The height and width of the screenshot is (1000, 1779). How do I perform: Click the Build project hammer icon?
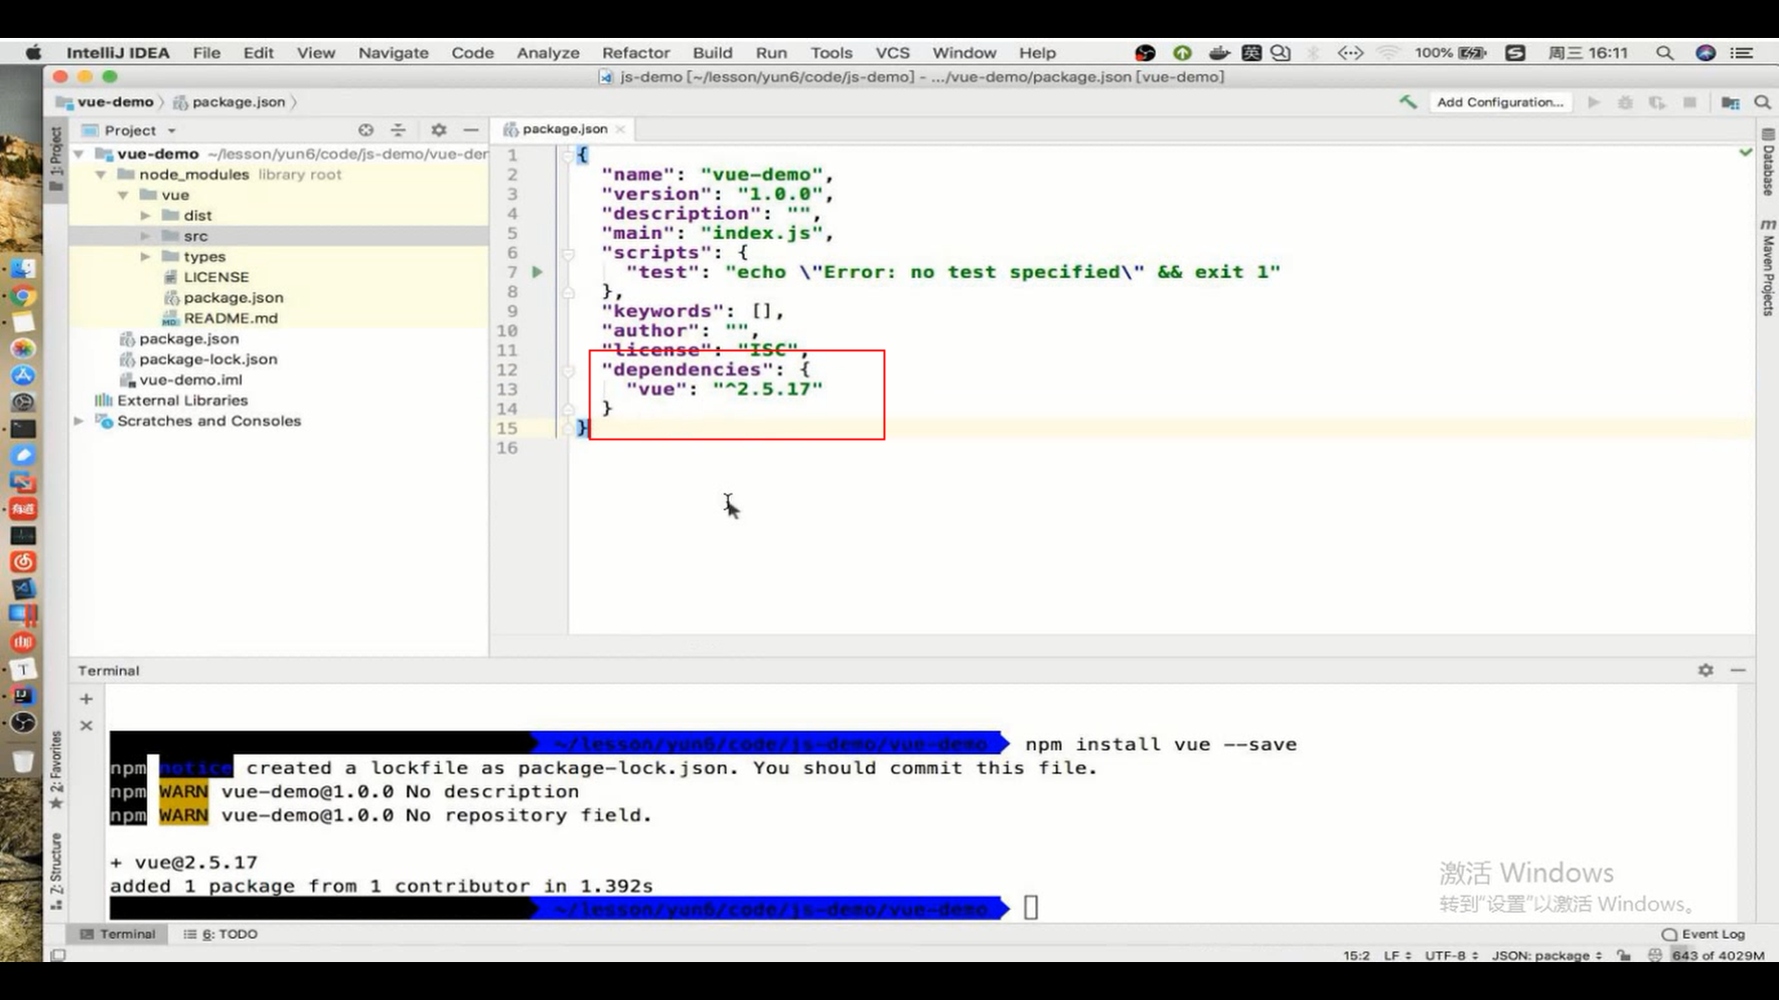click(x=1407, y=102)
